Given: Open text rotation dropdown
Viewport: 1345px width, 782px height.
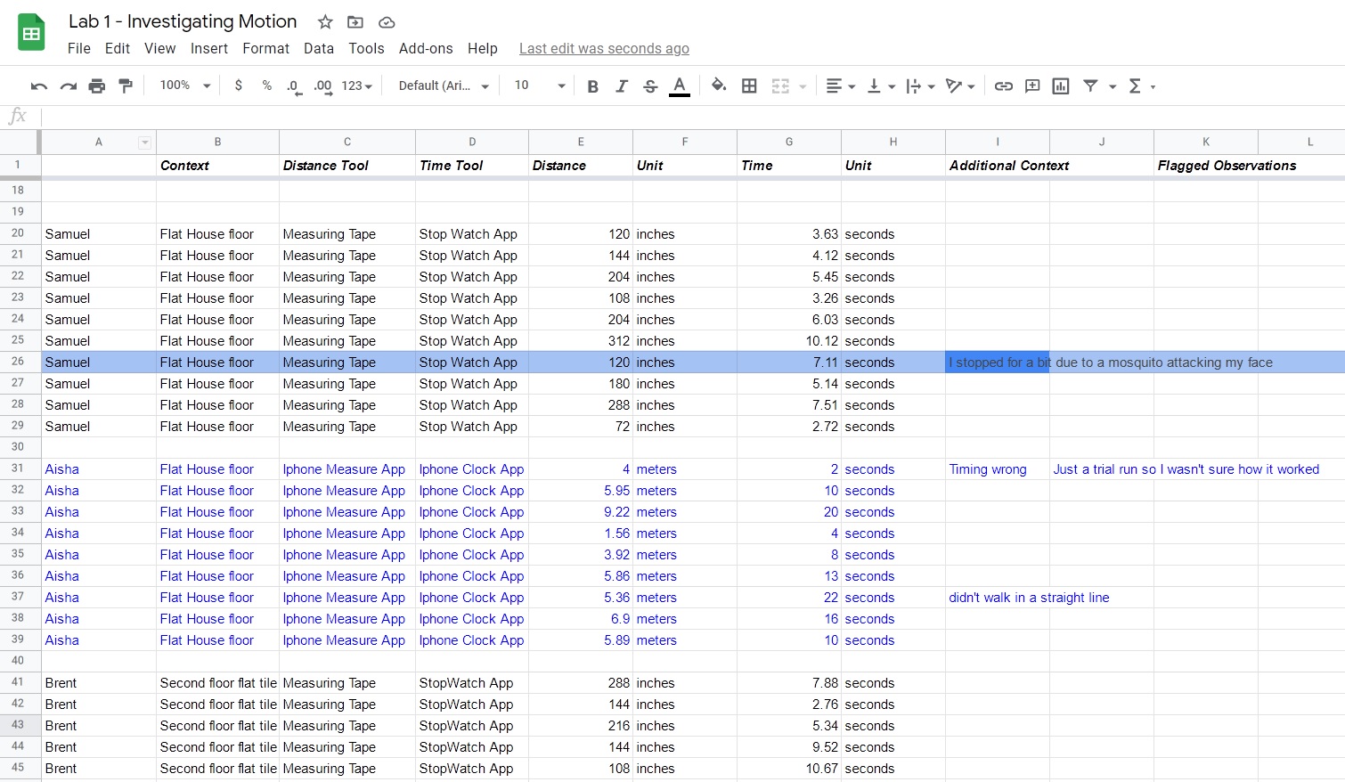Looking at the screenshot, I should click(x=960, y=86).
